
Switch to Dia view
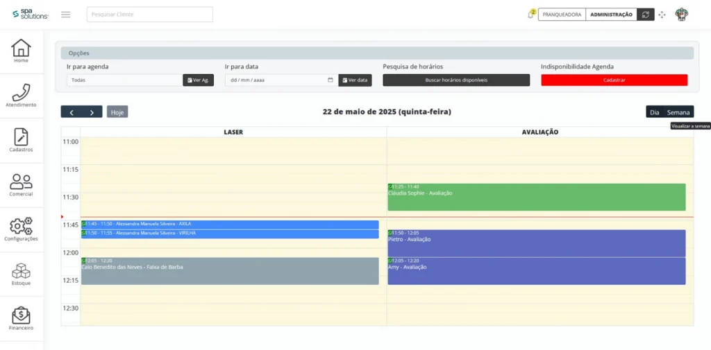coord(654,112)
